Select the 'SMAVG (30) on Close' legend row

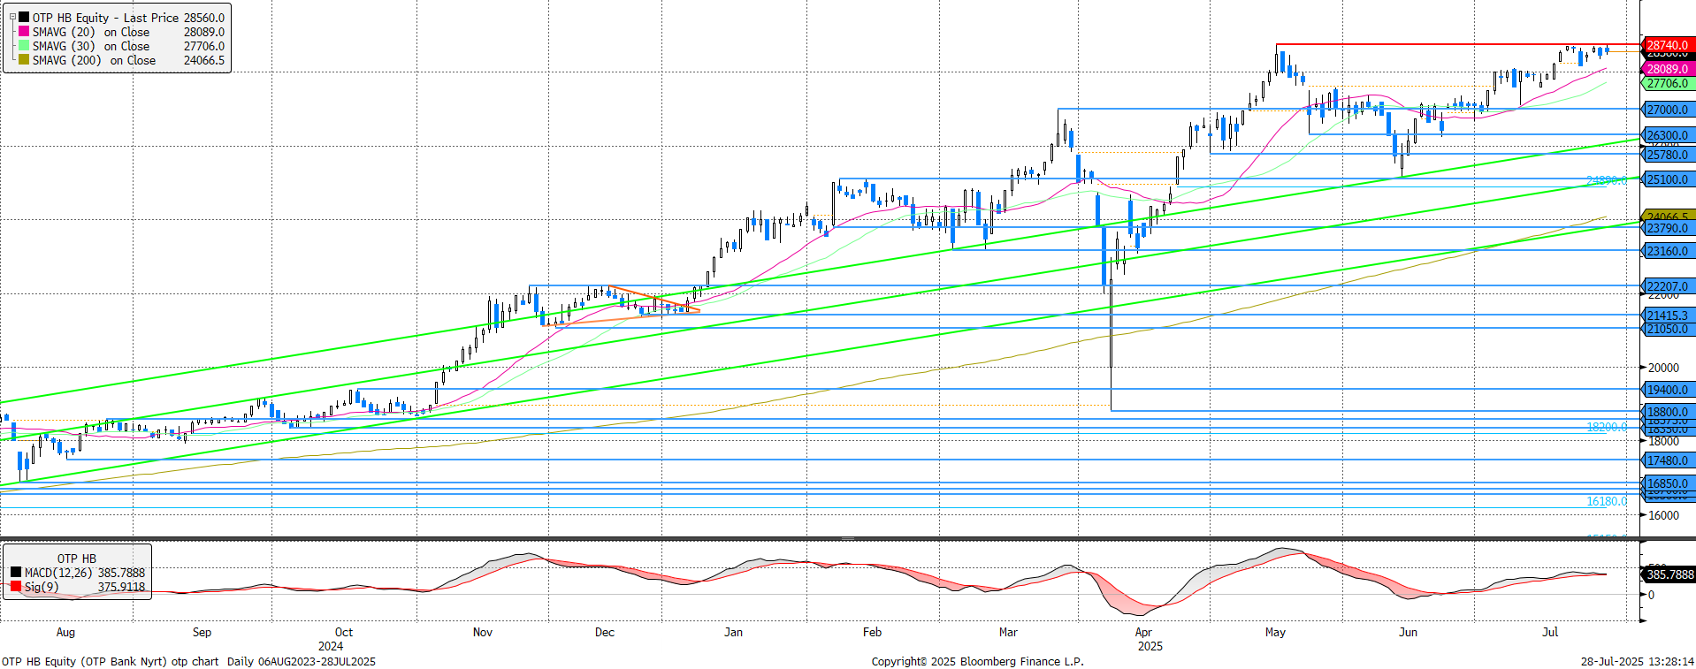click(x=121, y=45)
